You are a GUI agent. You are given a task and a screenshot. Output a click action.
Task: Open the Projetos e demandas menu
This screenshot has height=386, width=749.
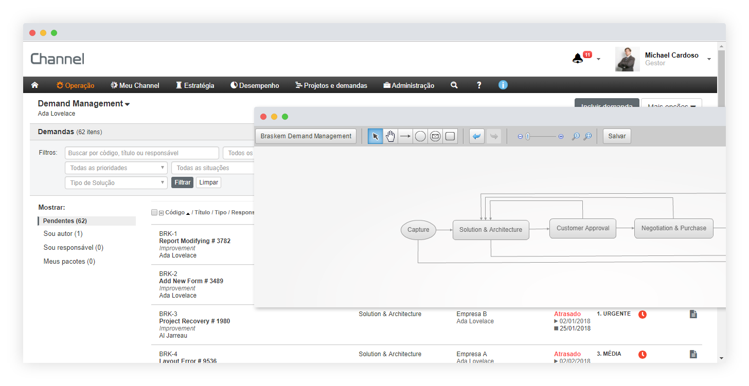point(331,85)
